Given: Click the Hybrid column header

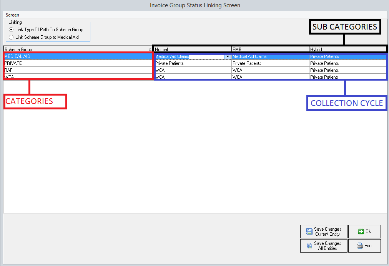Looking at the screenshot, I should coord(348,49).
